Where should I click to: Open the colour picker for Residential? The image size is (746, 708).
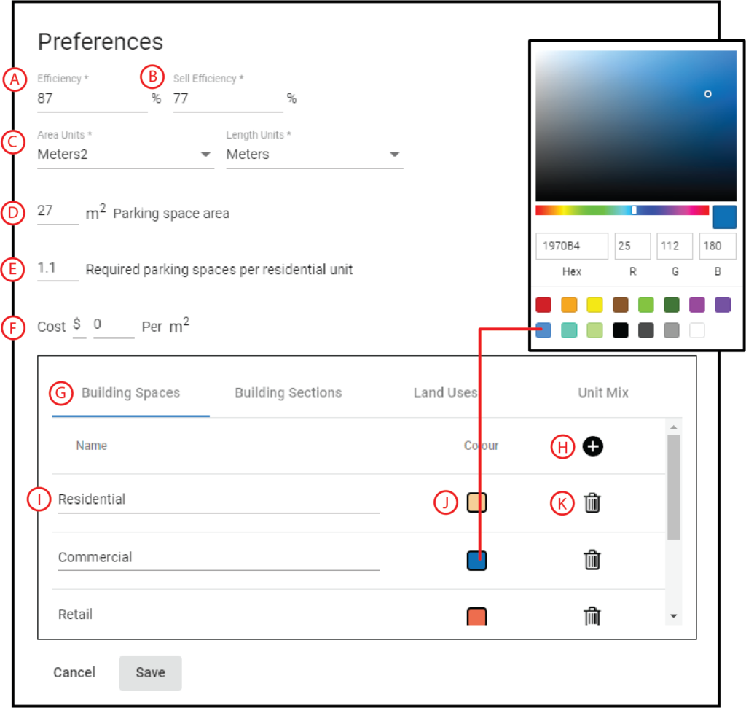click(476, 502)
